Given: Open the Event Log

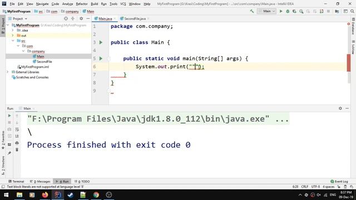Looking at the screenshot, I should 339,182.
